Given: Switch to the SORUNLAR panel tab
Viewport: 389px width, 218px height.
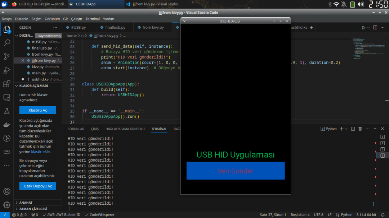Looking at the screenshot, I should click(x=76, y=129).
